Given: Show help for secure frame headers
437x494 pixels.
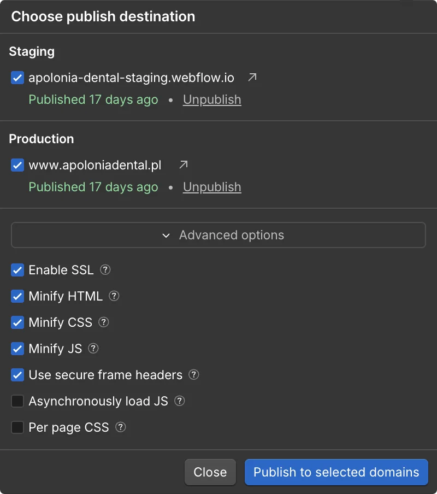Looking at the screenshot, I should click(x=193, y=374).
